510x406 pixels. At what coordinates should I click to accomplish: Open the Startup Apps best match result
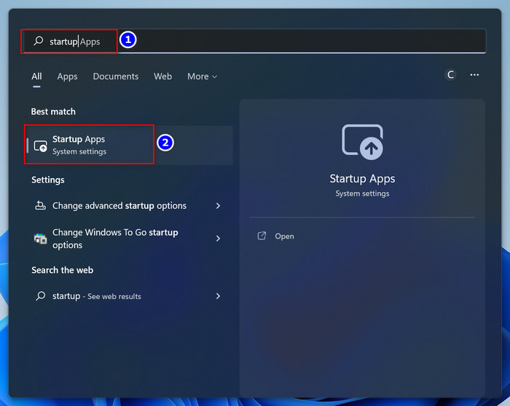(129, 146)
